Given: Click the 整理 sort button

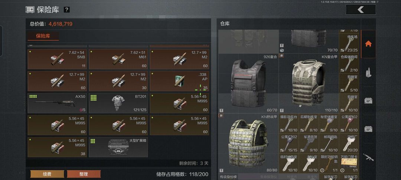Looking at the screenshot, I should (x=84, y=174).
